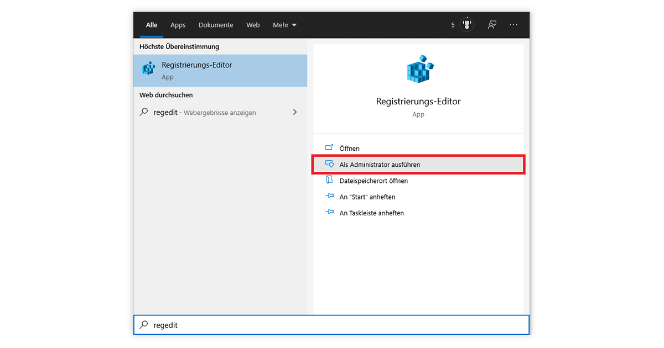
Task: Click the large Registrierungs-Editor preview icon
Action: coord(419,68)
